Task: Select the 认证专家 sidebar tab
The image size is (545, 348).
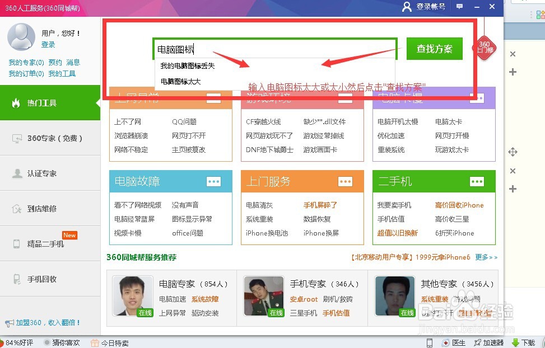Action: point(50,173)
